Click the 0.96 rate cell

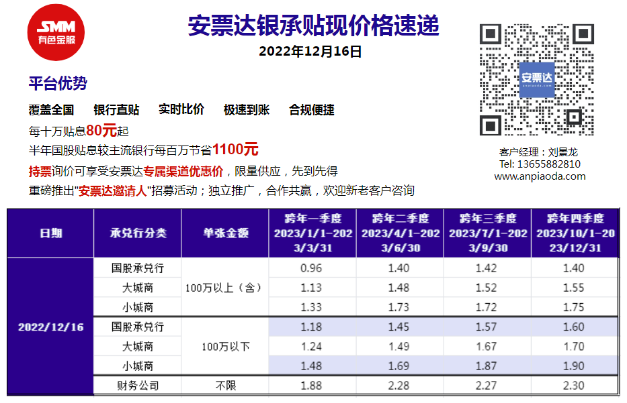point(312,268)
